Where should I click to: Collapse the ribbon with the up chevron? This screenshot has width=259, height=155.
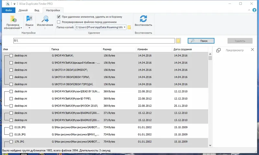(x=249, y=10)
